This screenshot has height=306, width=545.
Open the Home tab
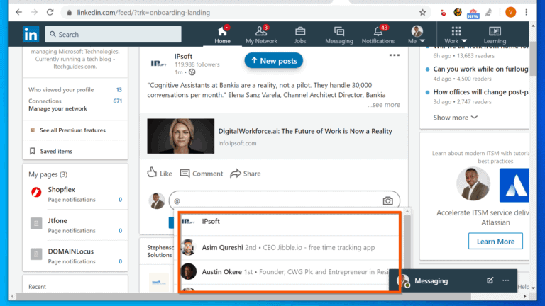coord(222,35)
